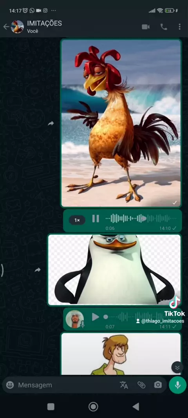Image resolution: width=188 pixels, height=418 pixels.
Task: Tap the green microphone record button
Action: click(177, 385)
